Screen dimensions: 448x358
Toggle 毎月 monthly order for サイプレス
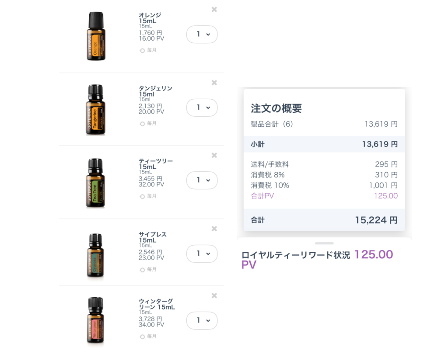pyautogui.click(x=142, y=270)
